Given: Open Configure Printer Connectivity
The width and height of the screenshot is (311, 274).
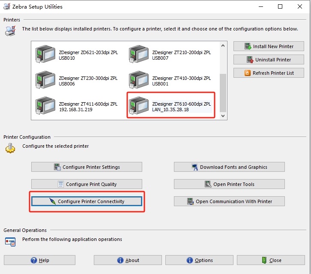Looking at the screenshot, I should coord(87,201).
